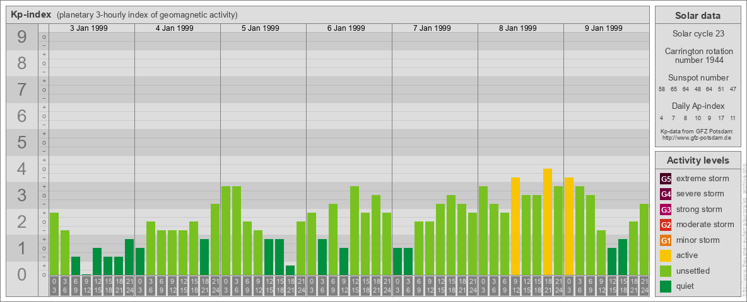Click the G4 severe storm badge
The height and width of the screenshot is (302, 747).
tap(666, 194)
